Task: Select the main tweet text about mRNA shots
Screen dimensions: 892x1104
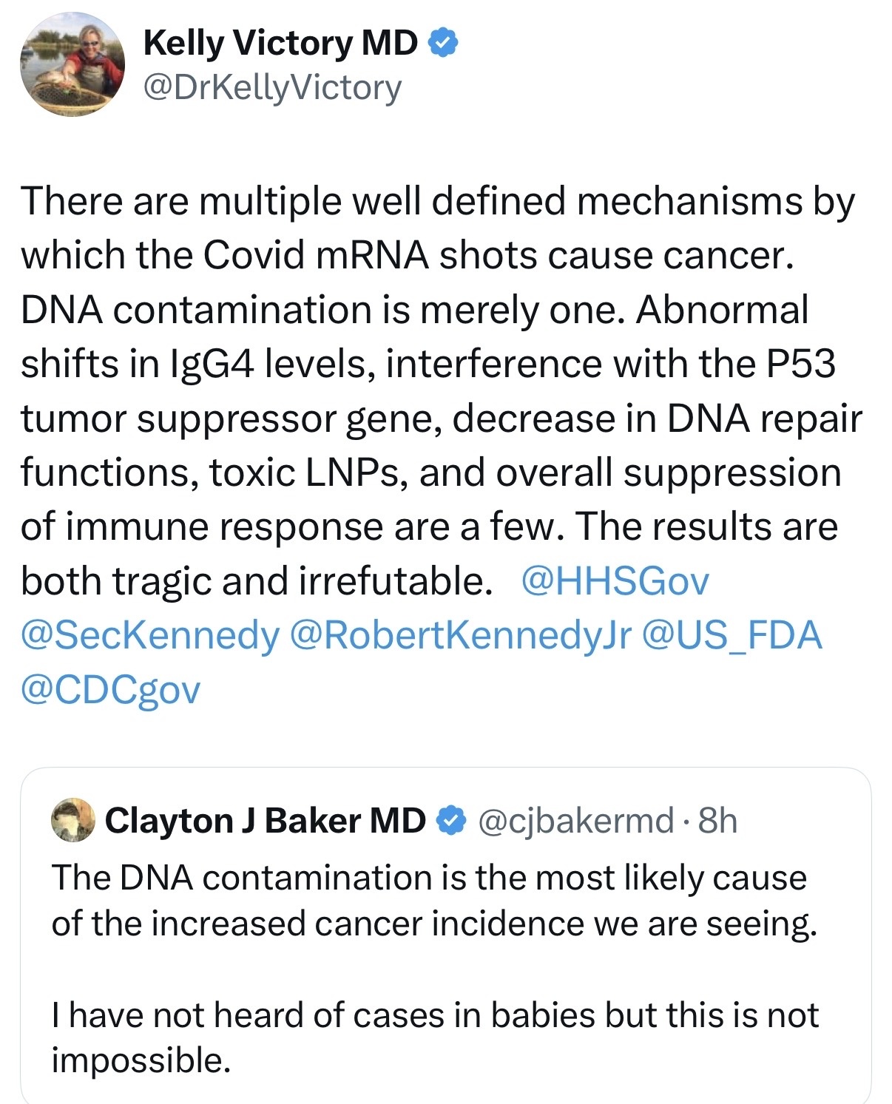Action: (x=442, y=446)
